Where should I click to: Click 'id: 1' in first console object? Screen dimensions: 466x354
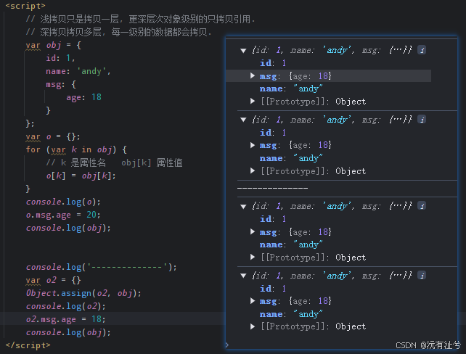[x=273, y=63]
